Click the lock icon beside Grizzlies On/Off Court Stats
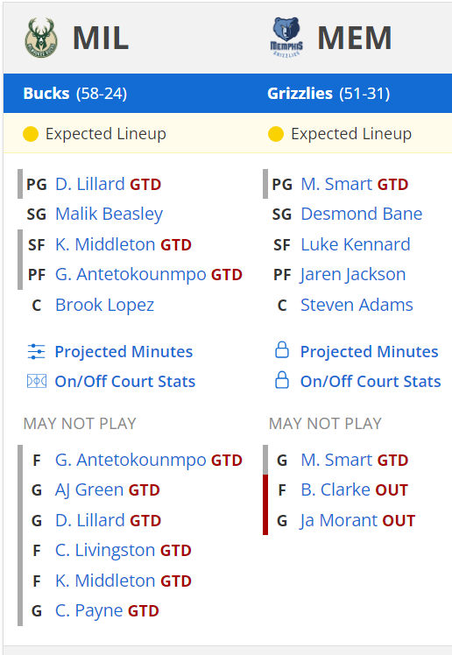Image resolution: width=452 pixels, height=655 pixels. coord(282,380)
